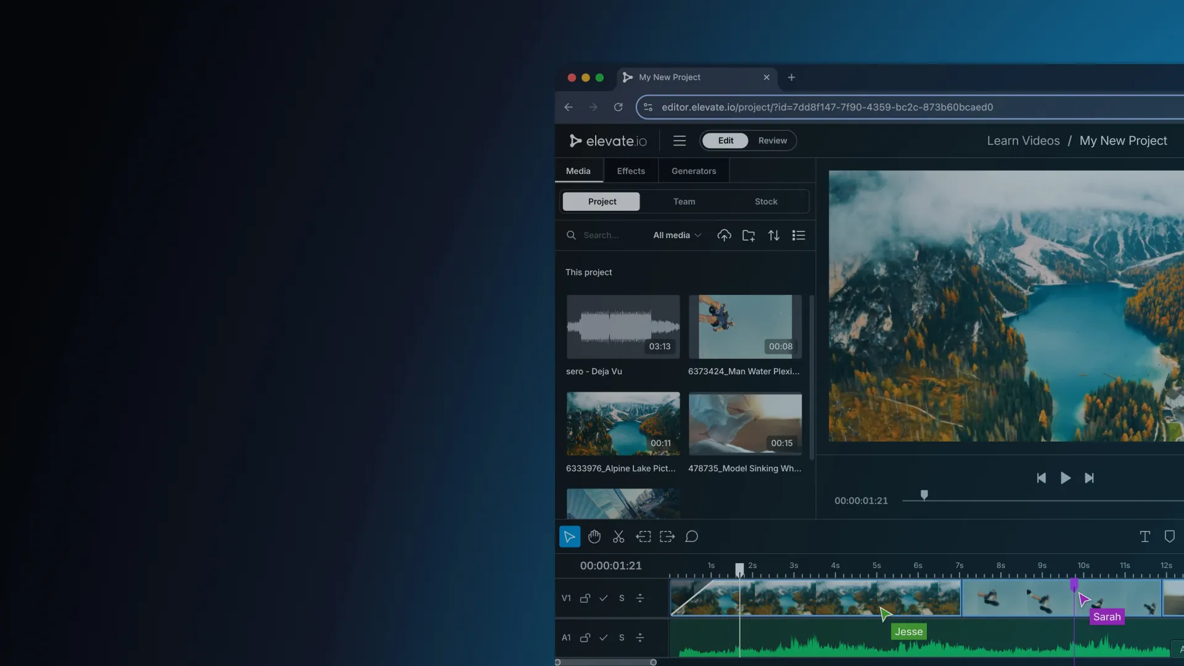Activate the comment bubble tool

point(691,536)
